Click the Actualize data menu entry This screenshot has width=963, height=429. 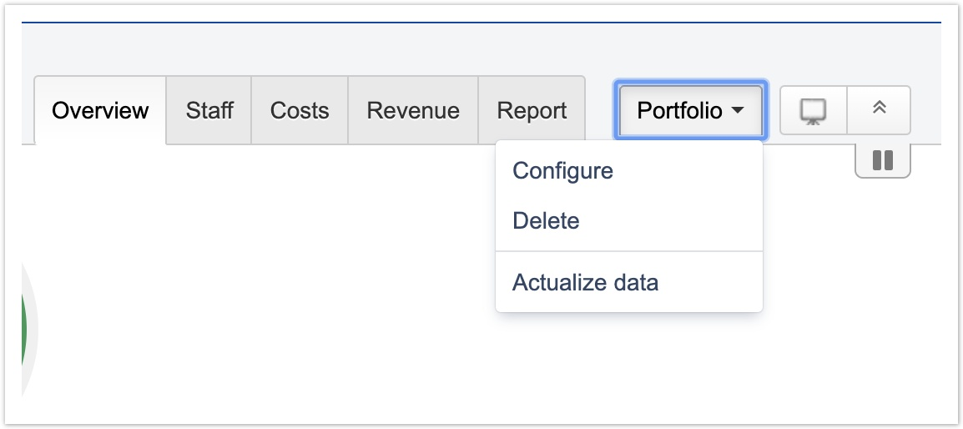pos(585,283)
